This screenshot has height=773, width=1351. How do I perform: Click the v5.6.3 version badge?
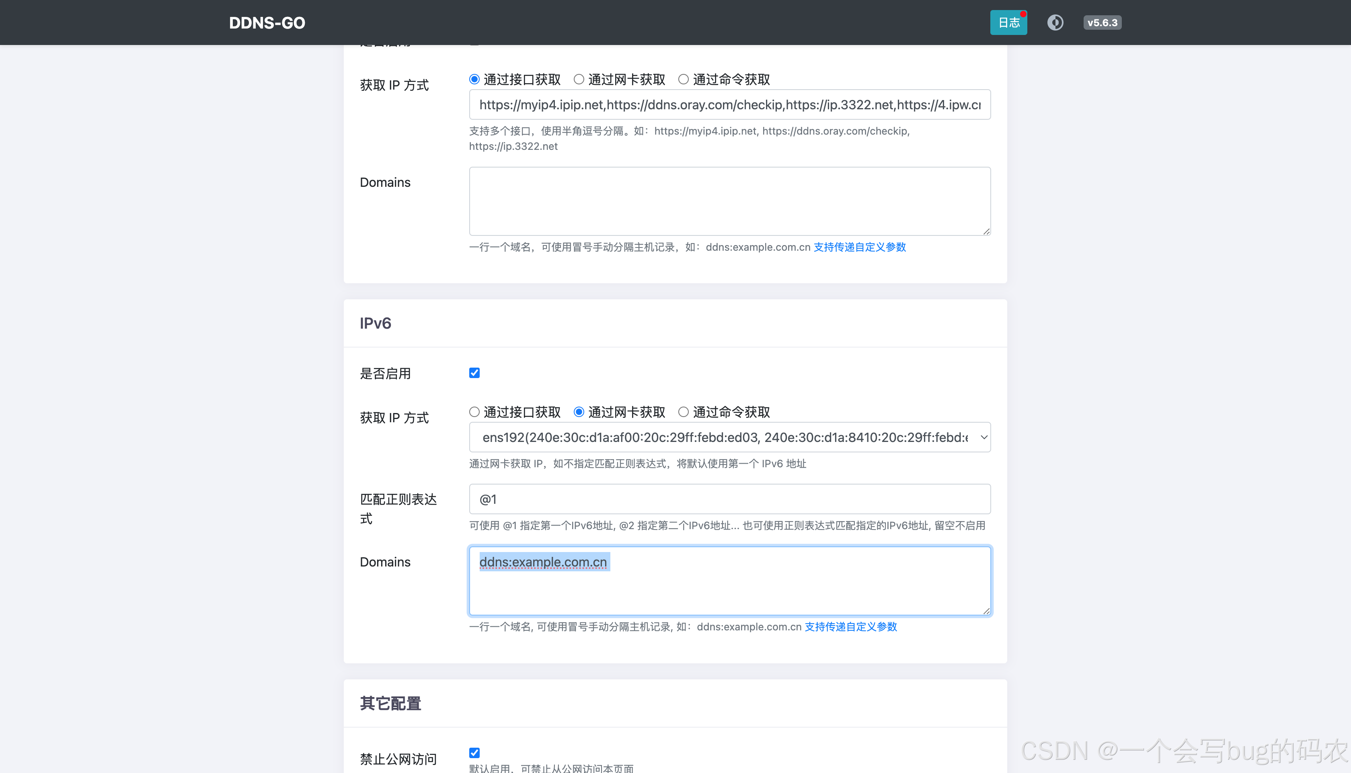[x=1103, y=23]
